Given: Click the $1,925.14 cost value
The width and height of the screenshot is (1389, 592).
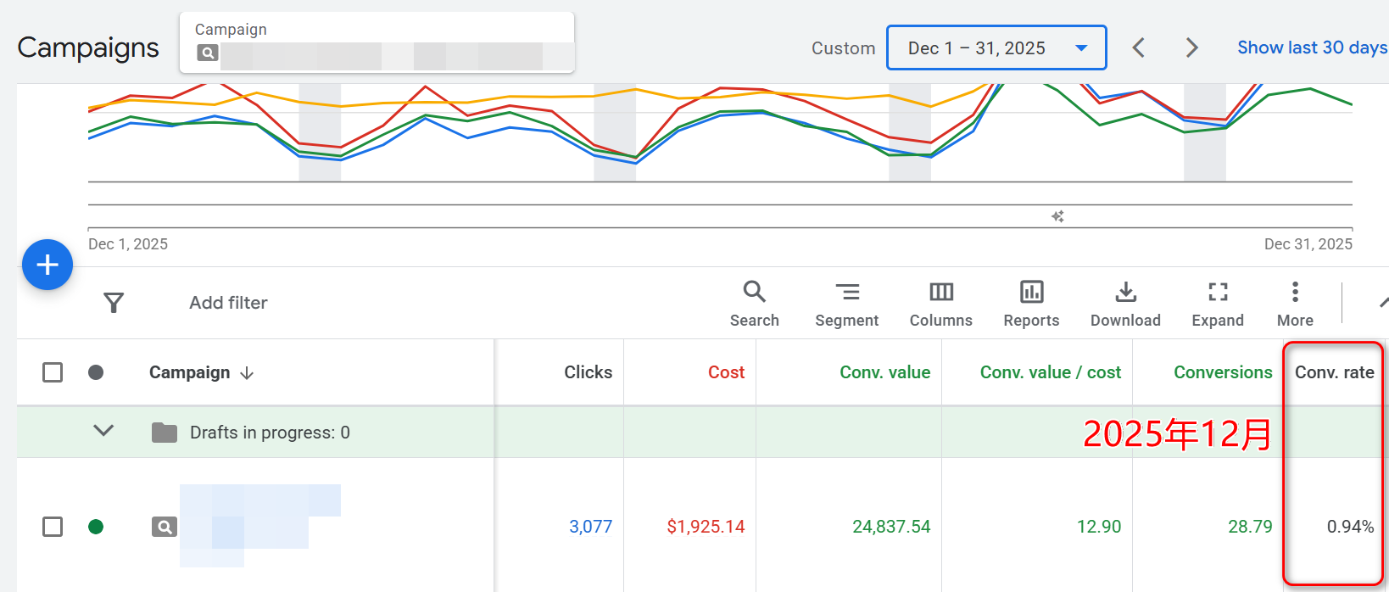Looking at the screenshot, I should pos(706,527).
